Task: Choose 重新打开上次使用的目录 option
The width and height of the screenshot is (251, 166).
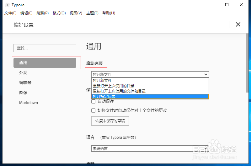Action: (x=150, y=86)
